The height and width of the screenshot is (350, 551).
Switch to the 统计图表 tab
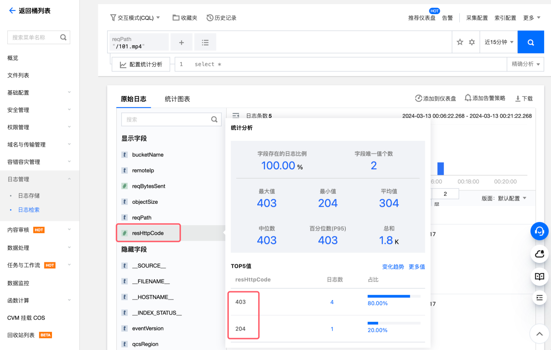pos(177,99)
